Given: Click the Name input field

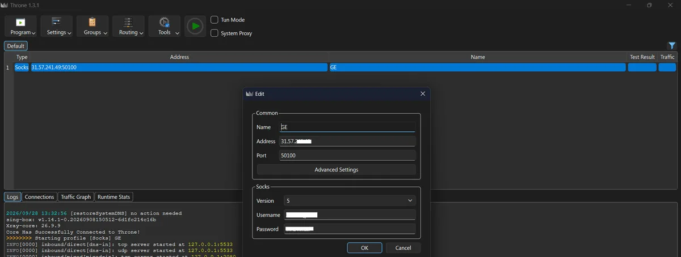Looking at the screenshot, I should 347,127.
